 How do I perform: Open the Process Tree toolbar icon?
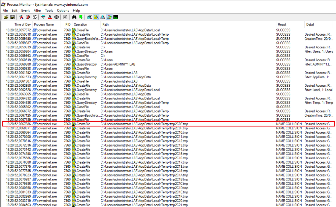pyautogui.click(x=65, y=17)
